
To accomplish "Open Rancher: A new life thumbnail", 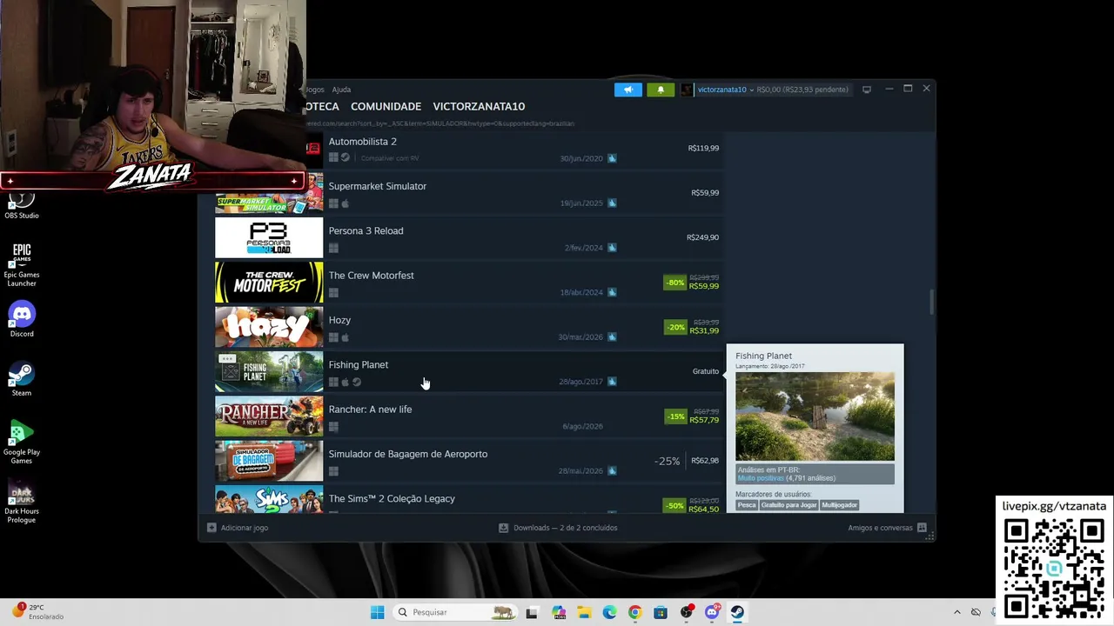I will [269, 416].
